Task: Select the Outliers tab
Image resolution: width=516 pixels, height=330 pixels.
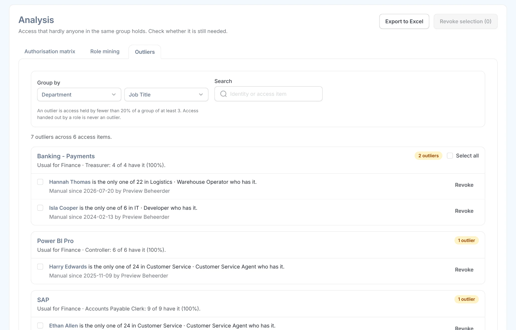Action: 145,52
